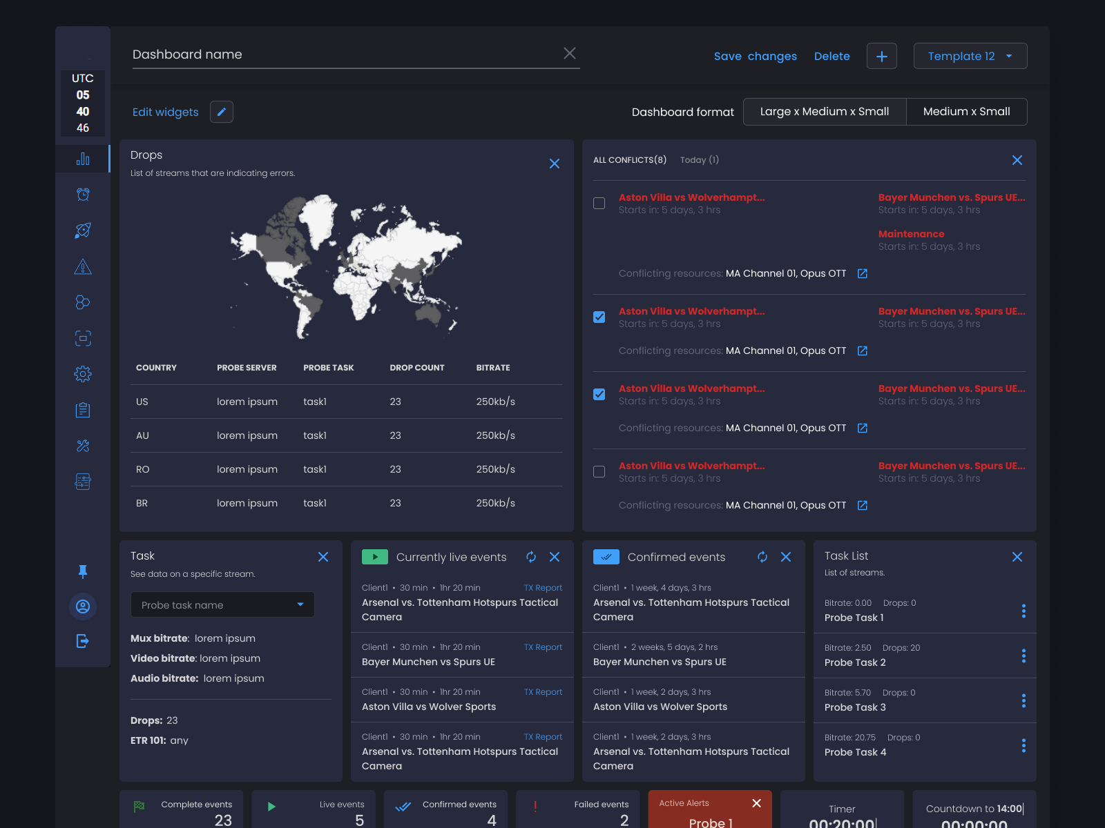The width and height of the screenshot is (1105, 828).
Task: Open tools via the wrench icon
Action: pyautogui.click(x=83, y=445)
